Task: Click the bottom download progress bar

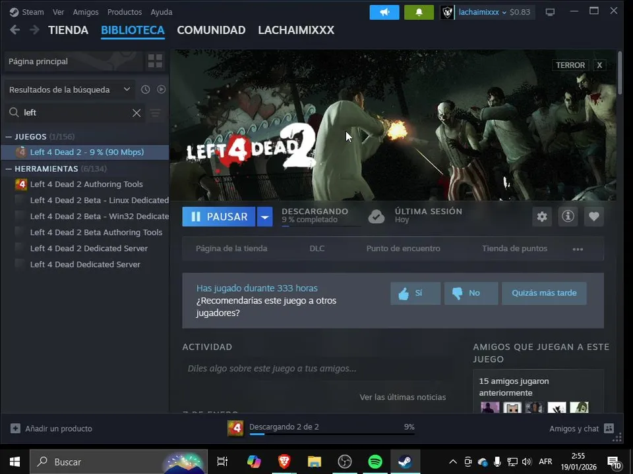Action: (x=332, y=434)
